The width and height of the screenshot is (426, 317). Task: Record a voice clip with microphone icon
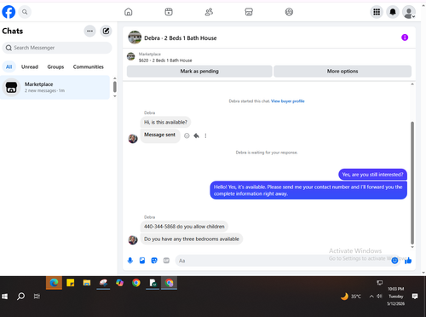130,261
